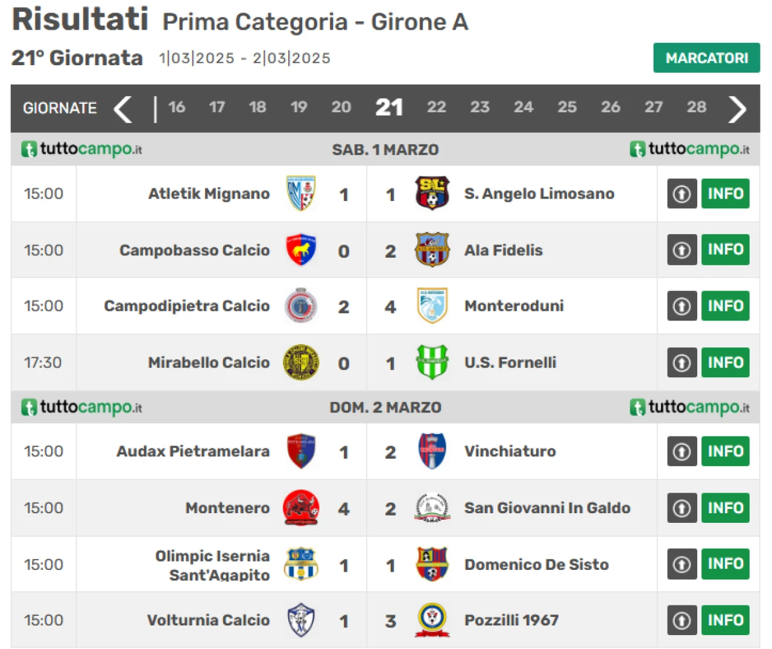The height and width of the screenshot is (649, 772).
Task: Open the Monteroduni club logo
Action: 432,305
